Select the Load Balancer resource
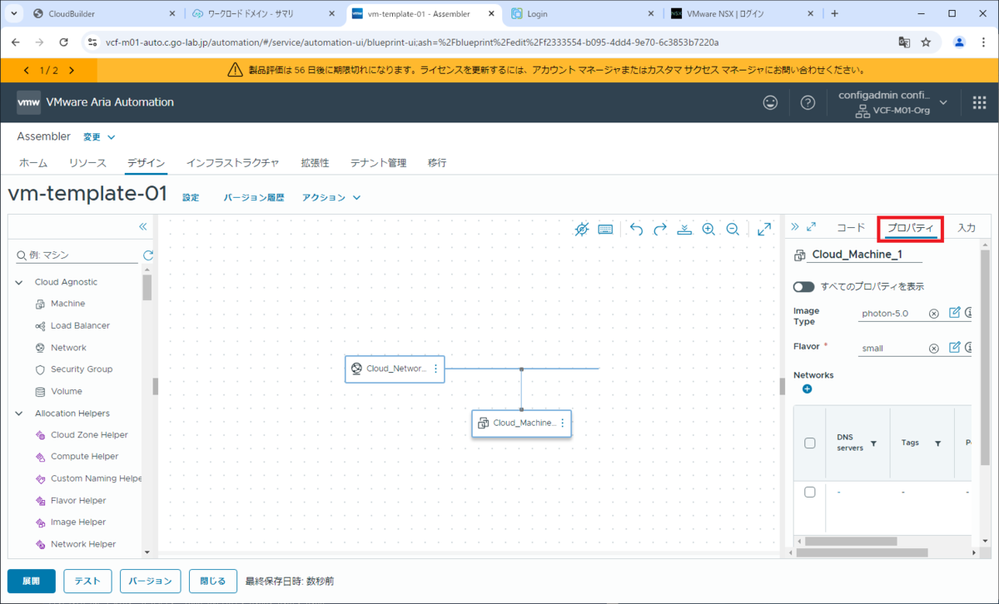This screenshot has height=604, width=999. click(x=80, y=325)
